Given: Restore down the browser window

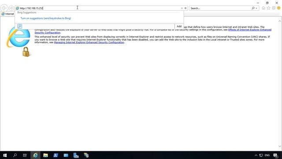Looking at the screenshot, I should [x=267, y=3].
